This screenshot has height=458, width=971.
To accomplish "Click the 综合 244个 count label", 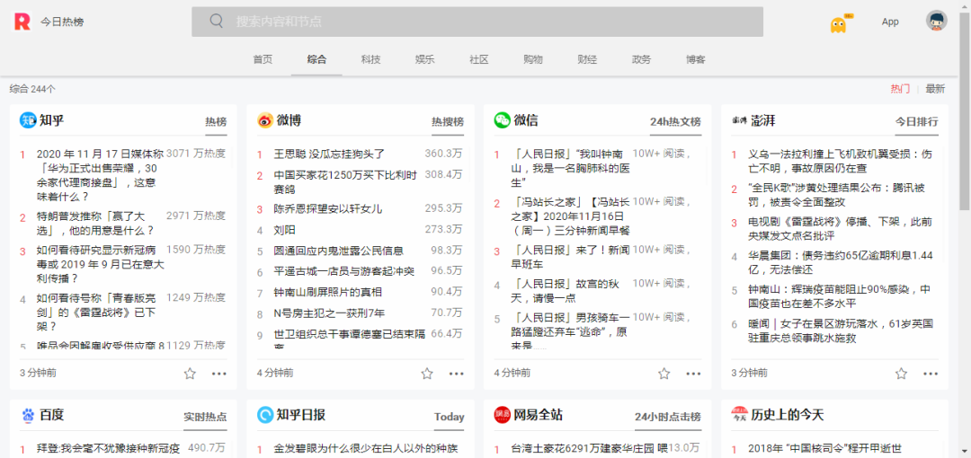I will coord(32,89).
